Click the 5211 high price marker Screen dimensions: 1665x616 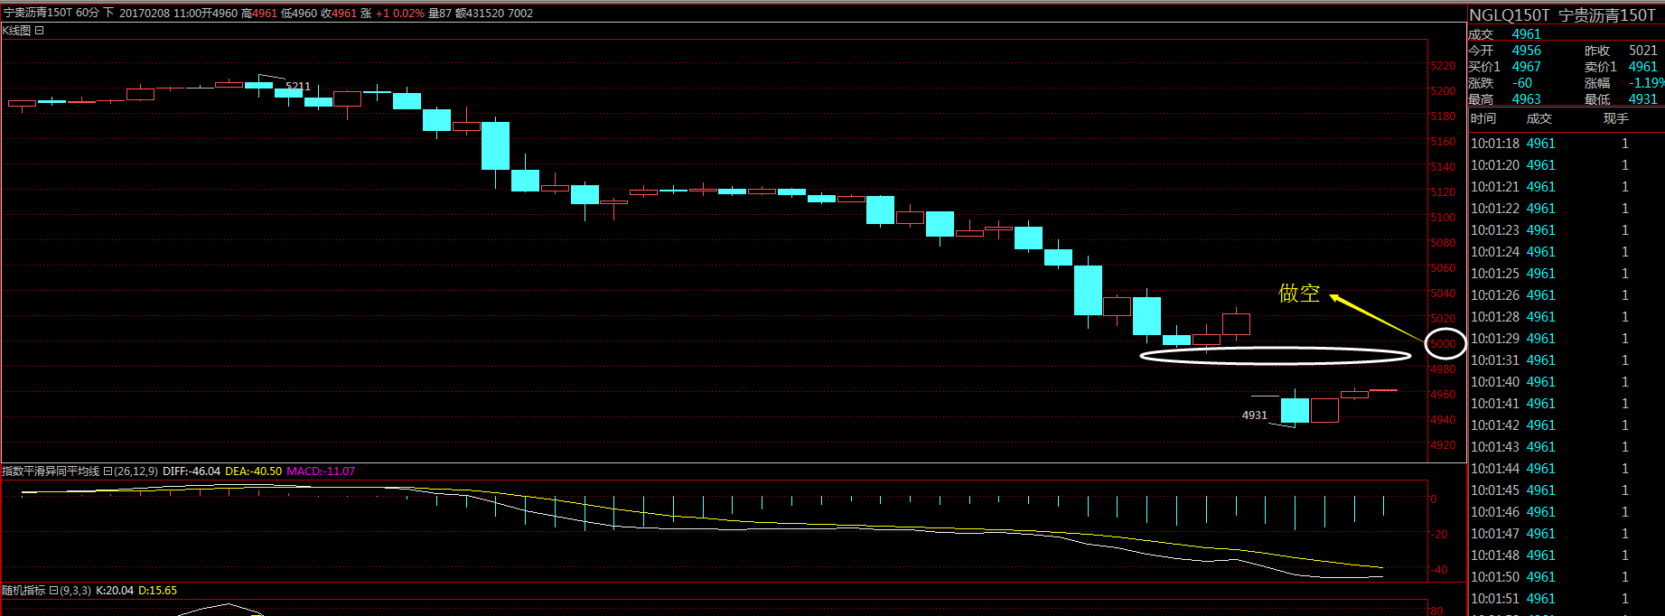[297, 87]
